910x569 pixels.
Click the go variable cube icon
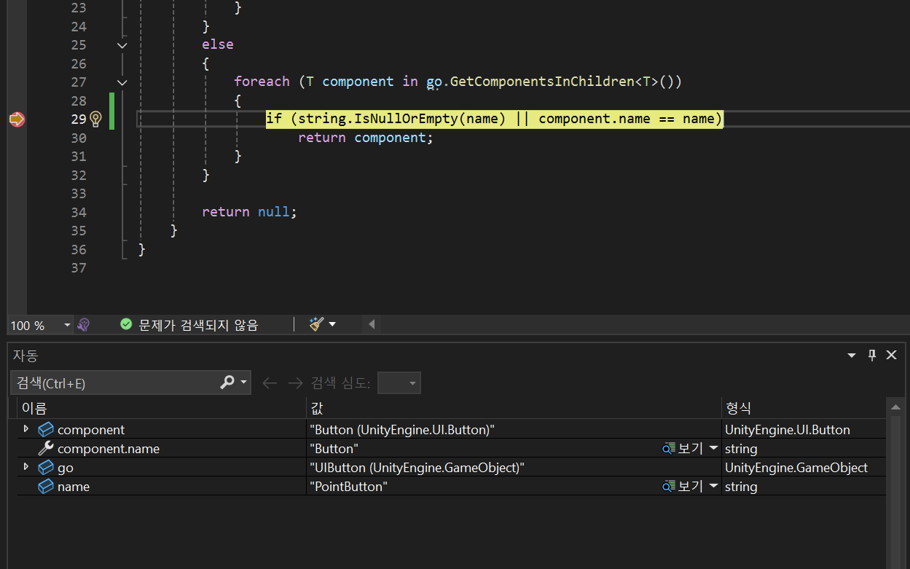click(46, 468)
